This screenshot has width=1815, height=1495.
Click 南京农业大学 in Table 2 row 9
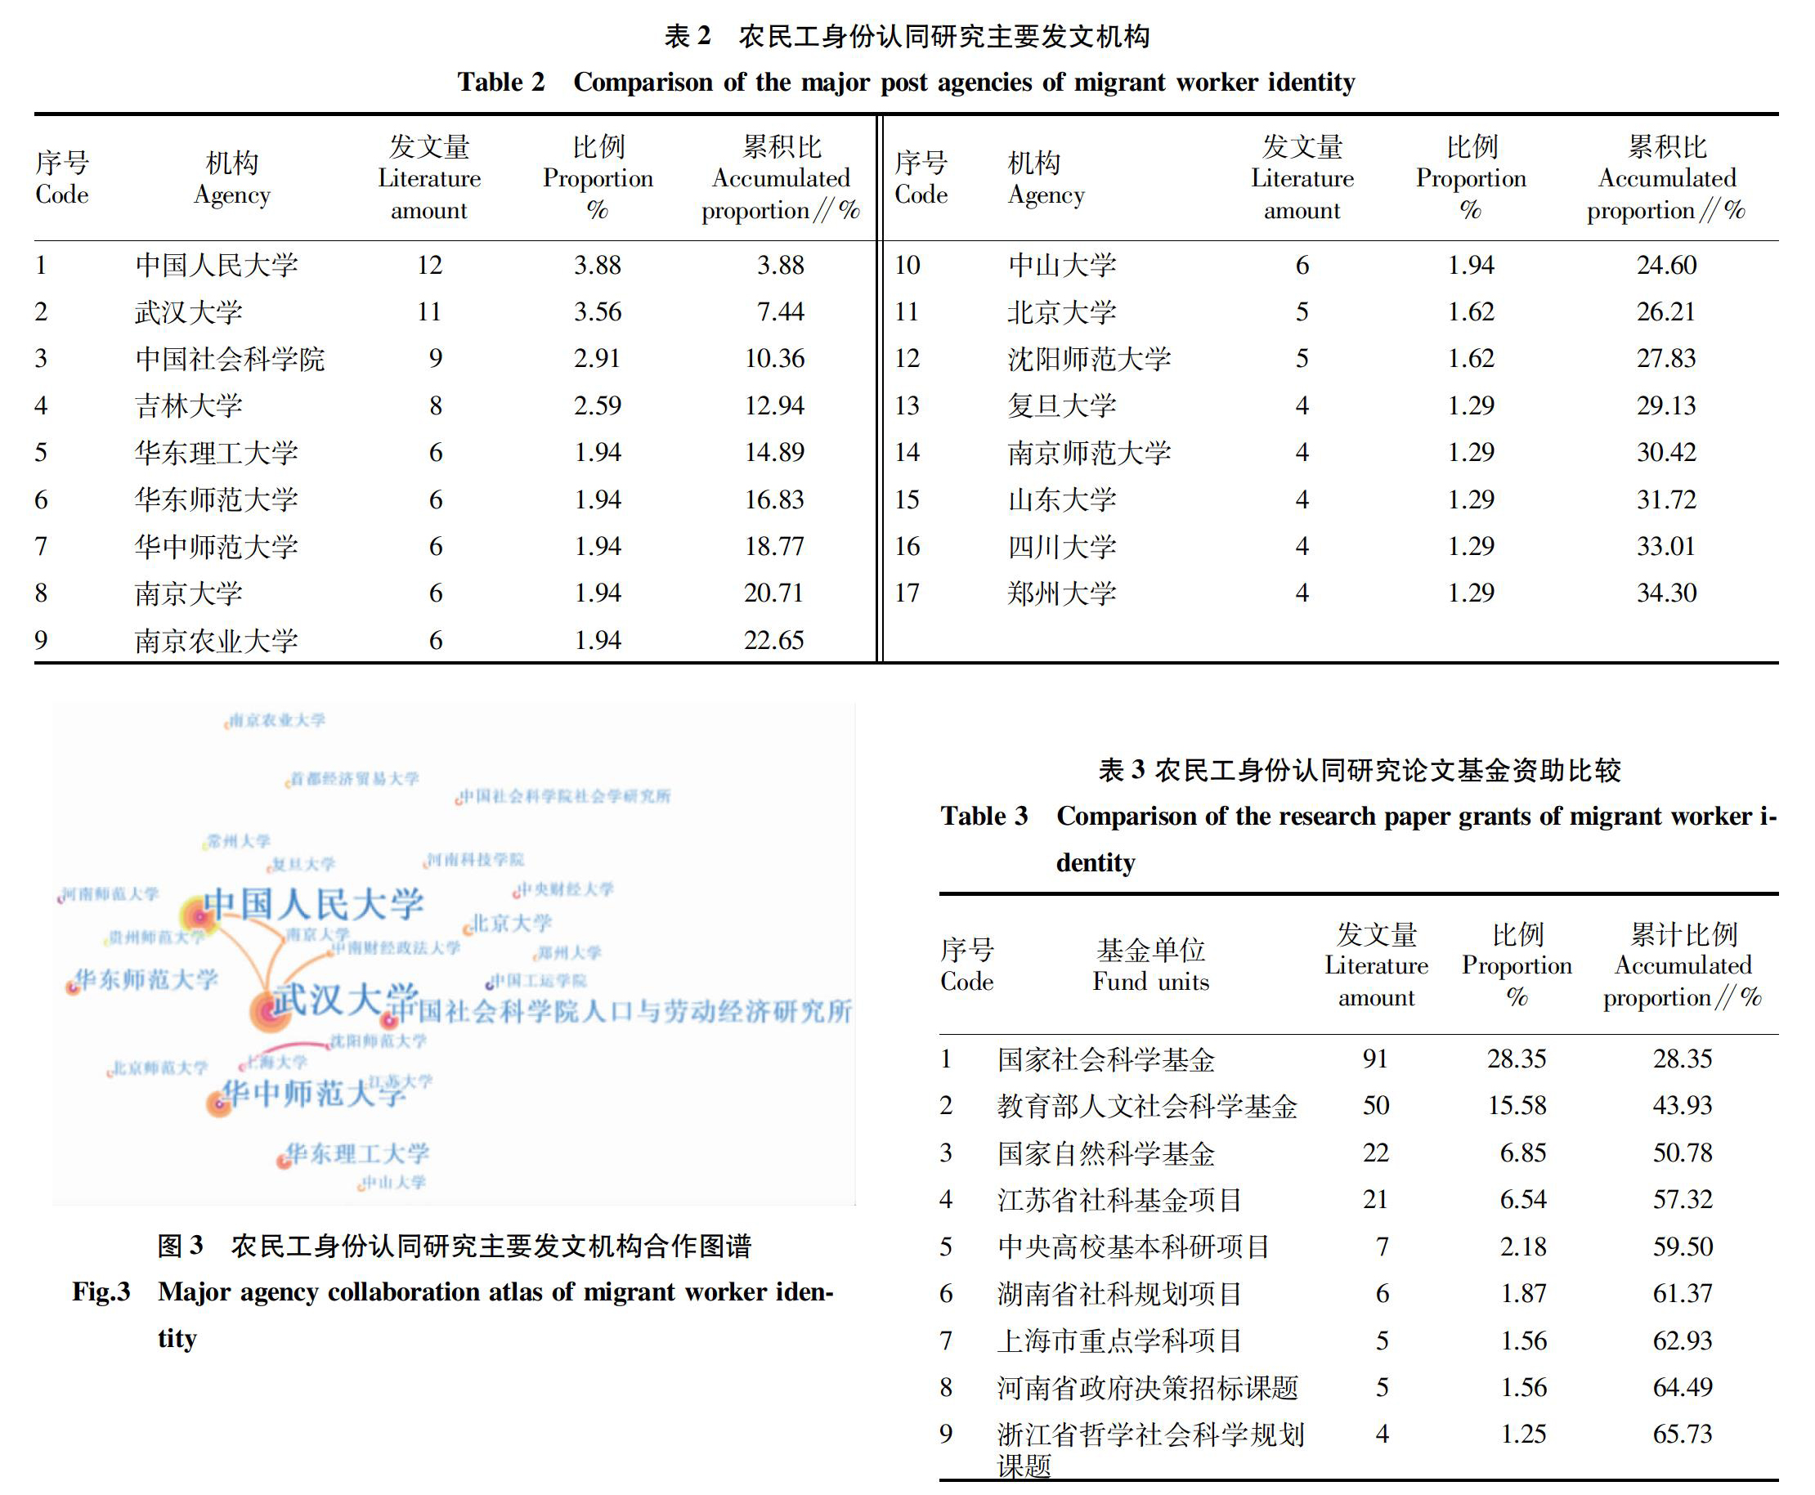216,641
